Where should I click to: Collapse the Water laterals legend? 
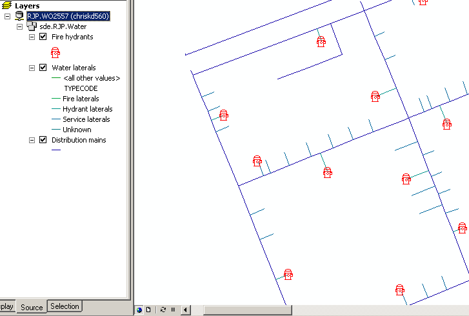[32, 68]
